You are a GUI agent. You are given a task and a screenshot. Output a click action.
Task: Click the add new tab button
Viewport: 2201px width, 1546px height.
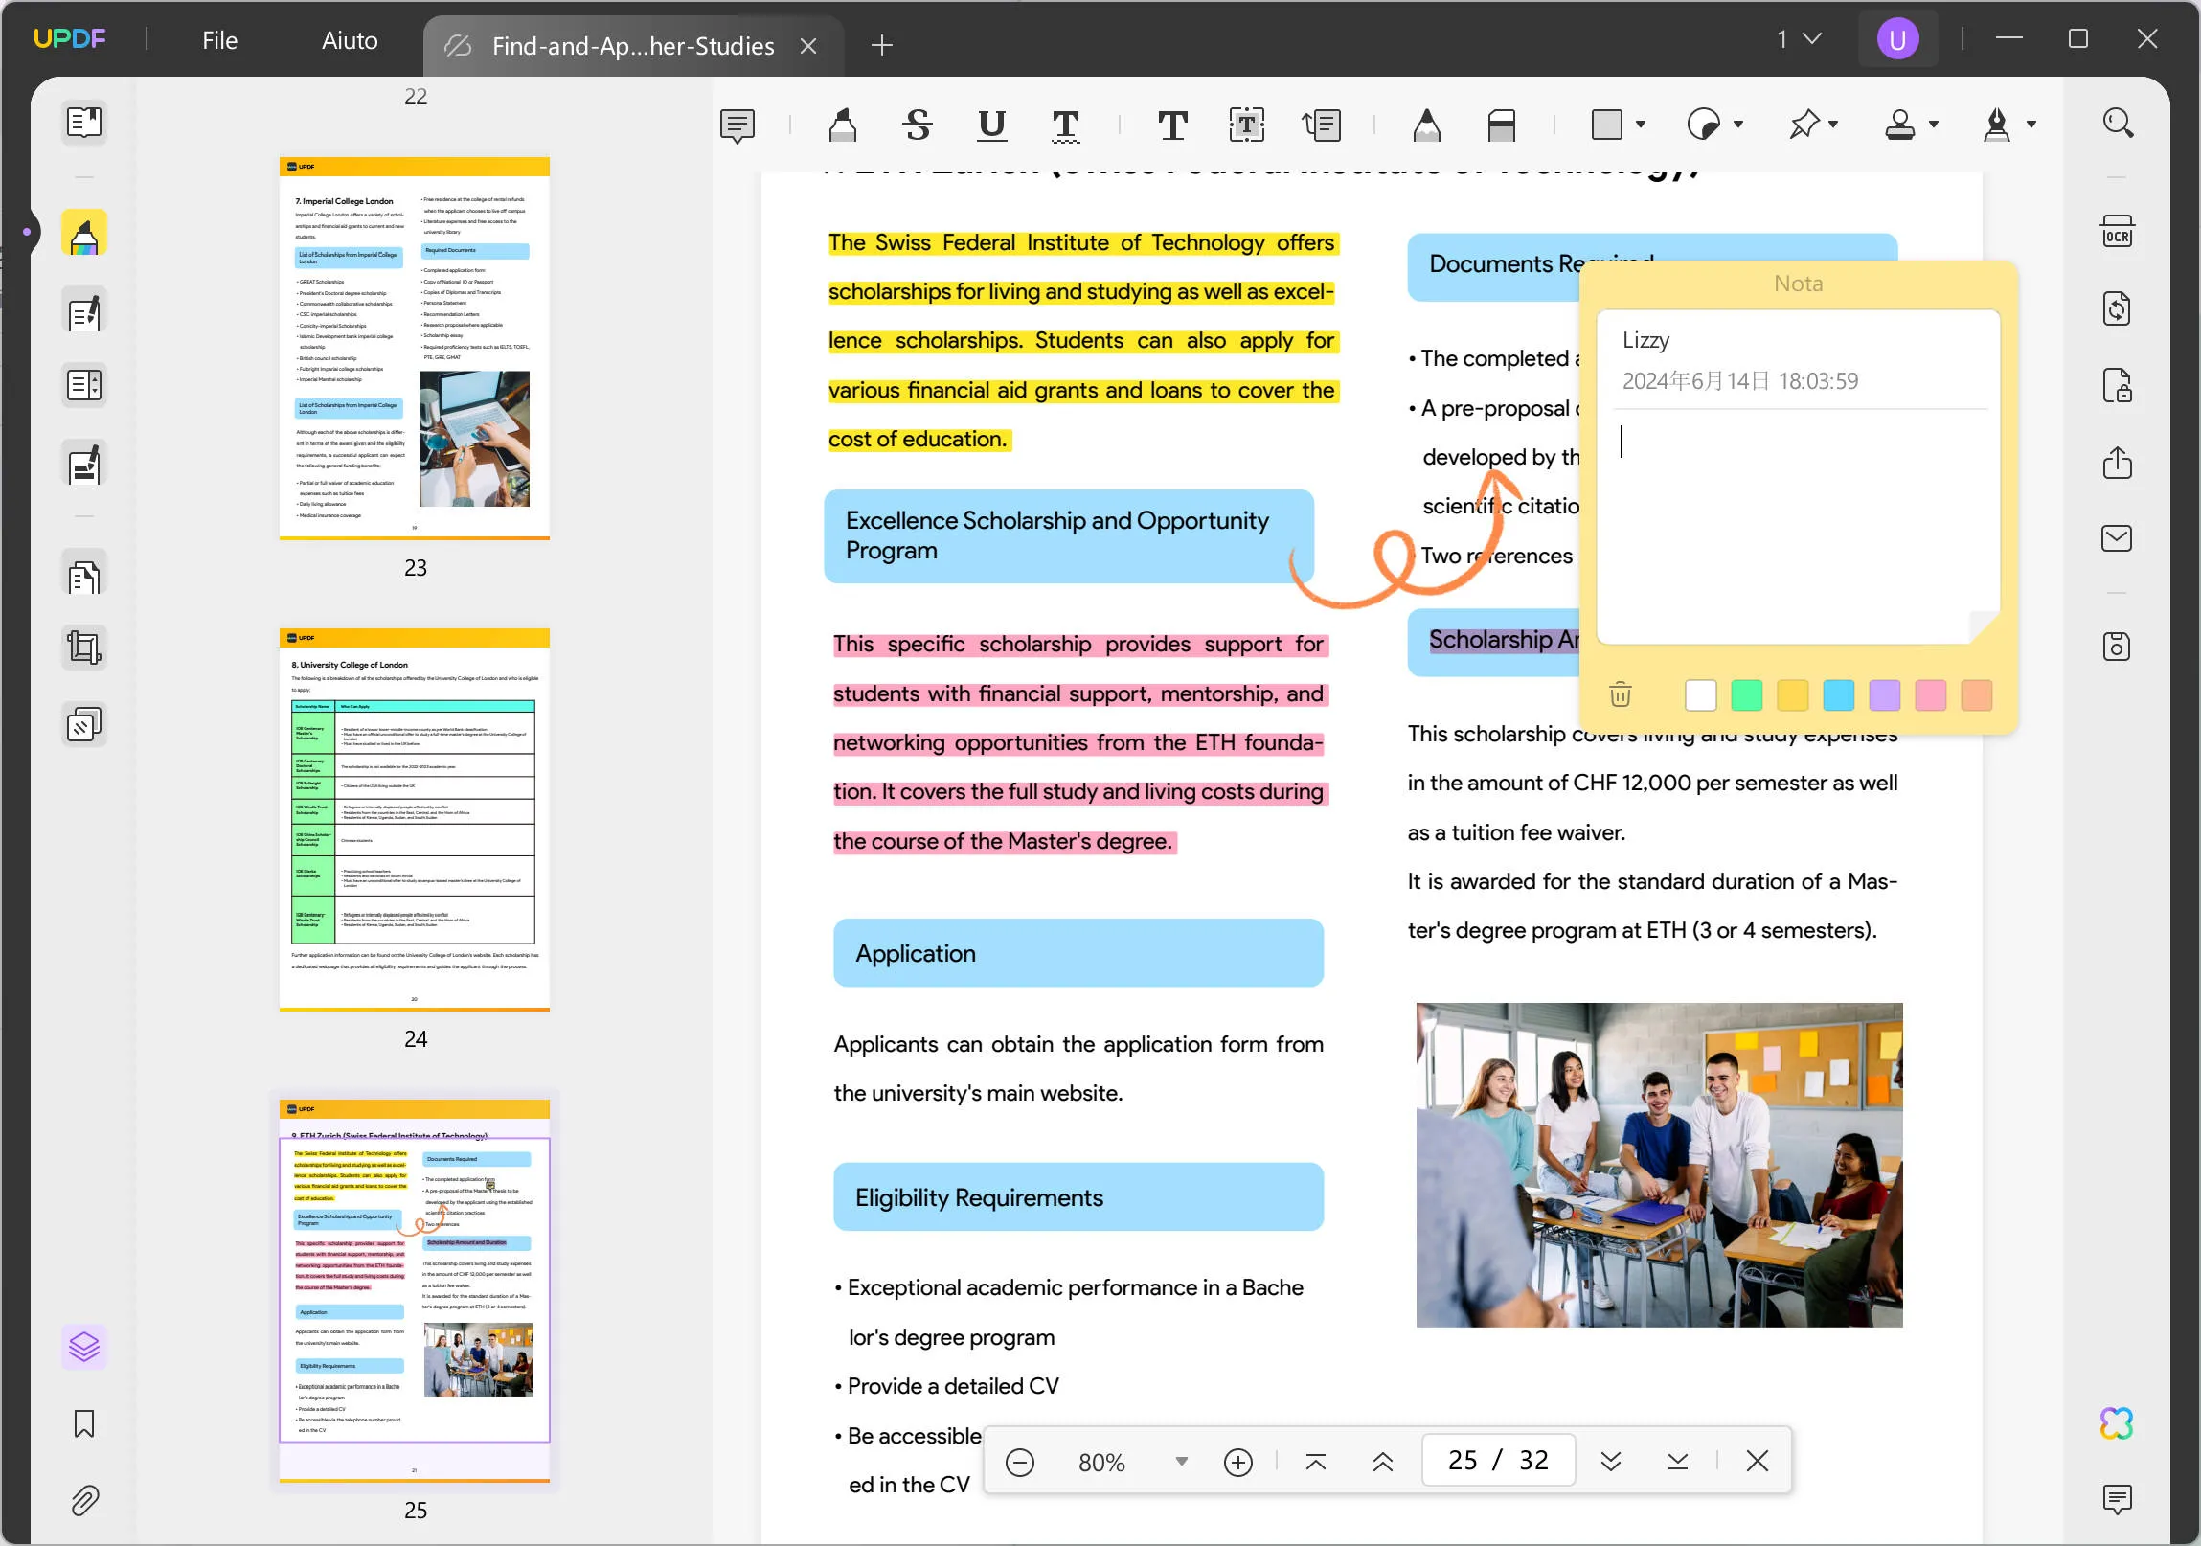883,45
